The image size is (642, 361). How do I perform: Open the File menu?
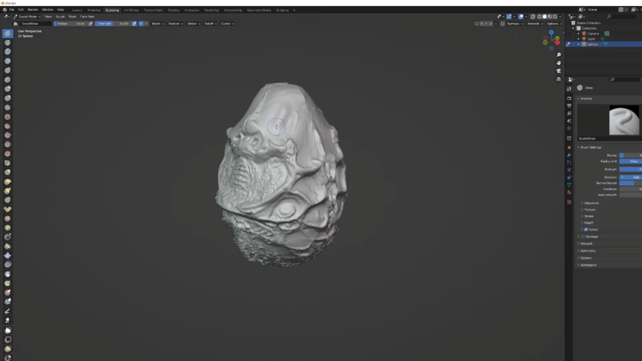click(x=12, y=10)
